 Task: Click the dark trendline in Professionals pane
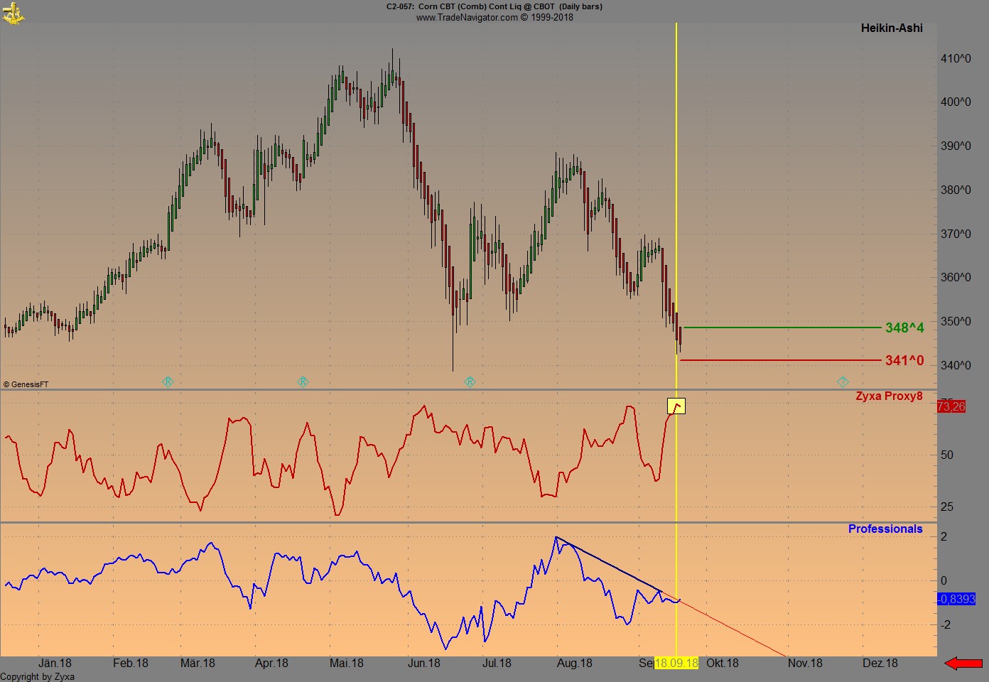tap(608, 564)
